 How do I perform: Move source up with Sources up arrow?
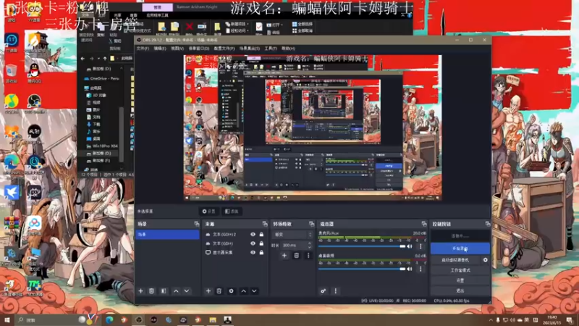point(244,291)
